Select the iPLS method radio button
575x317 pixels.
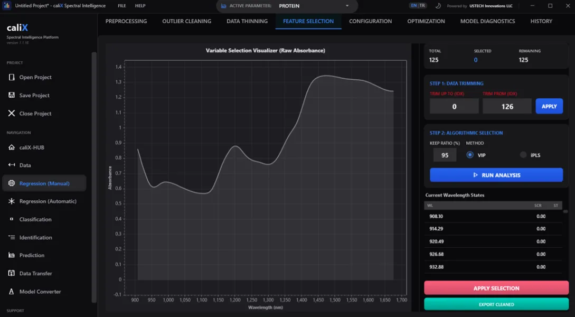(523, 155)
